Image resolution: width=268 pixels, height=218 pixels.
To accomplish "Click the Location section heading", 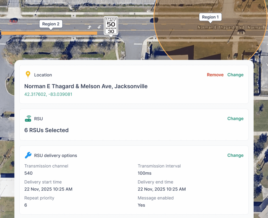I will click(43, 75).
